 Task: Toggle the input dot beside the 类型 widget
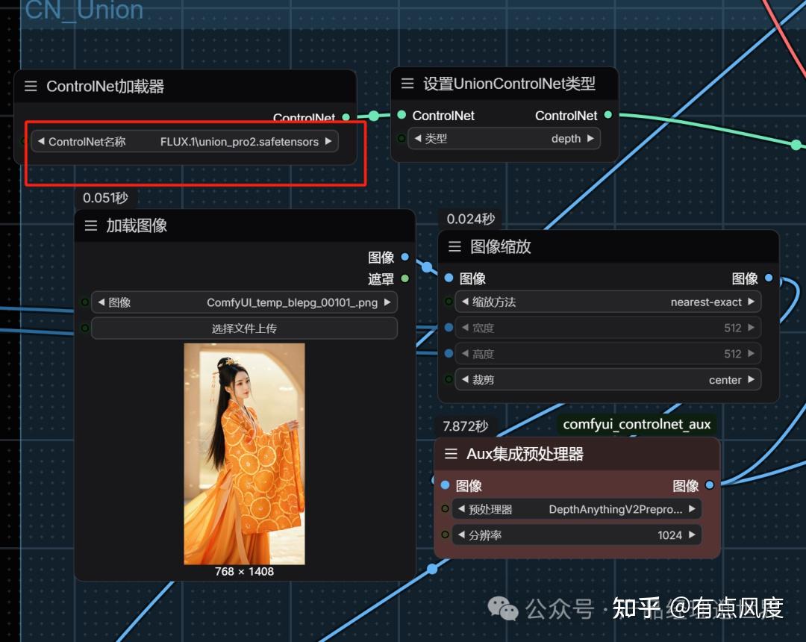401,138
